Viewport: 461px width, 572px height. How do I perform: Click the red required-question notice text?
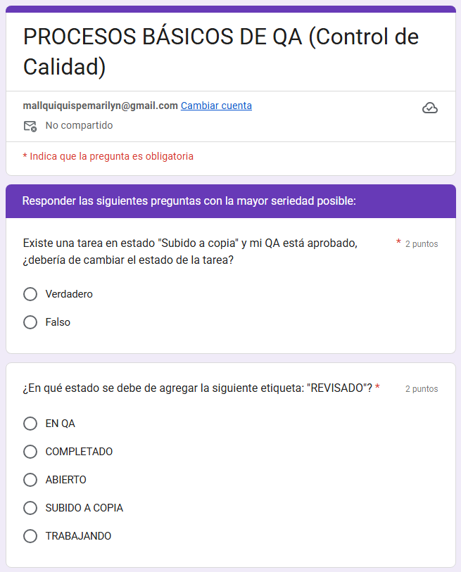tap(108, 156)
